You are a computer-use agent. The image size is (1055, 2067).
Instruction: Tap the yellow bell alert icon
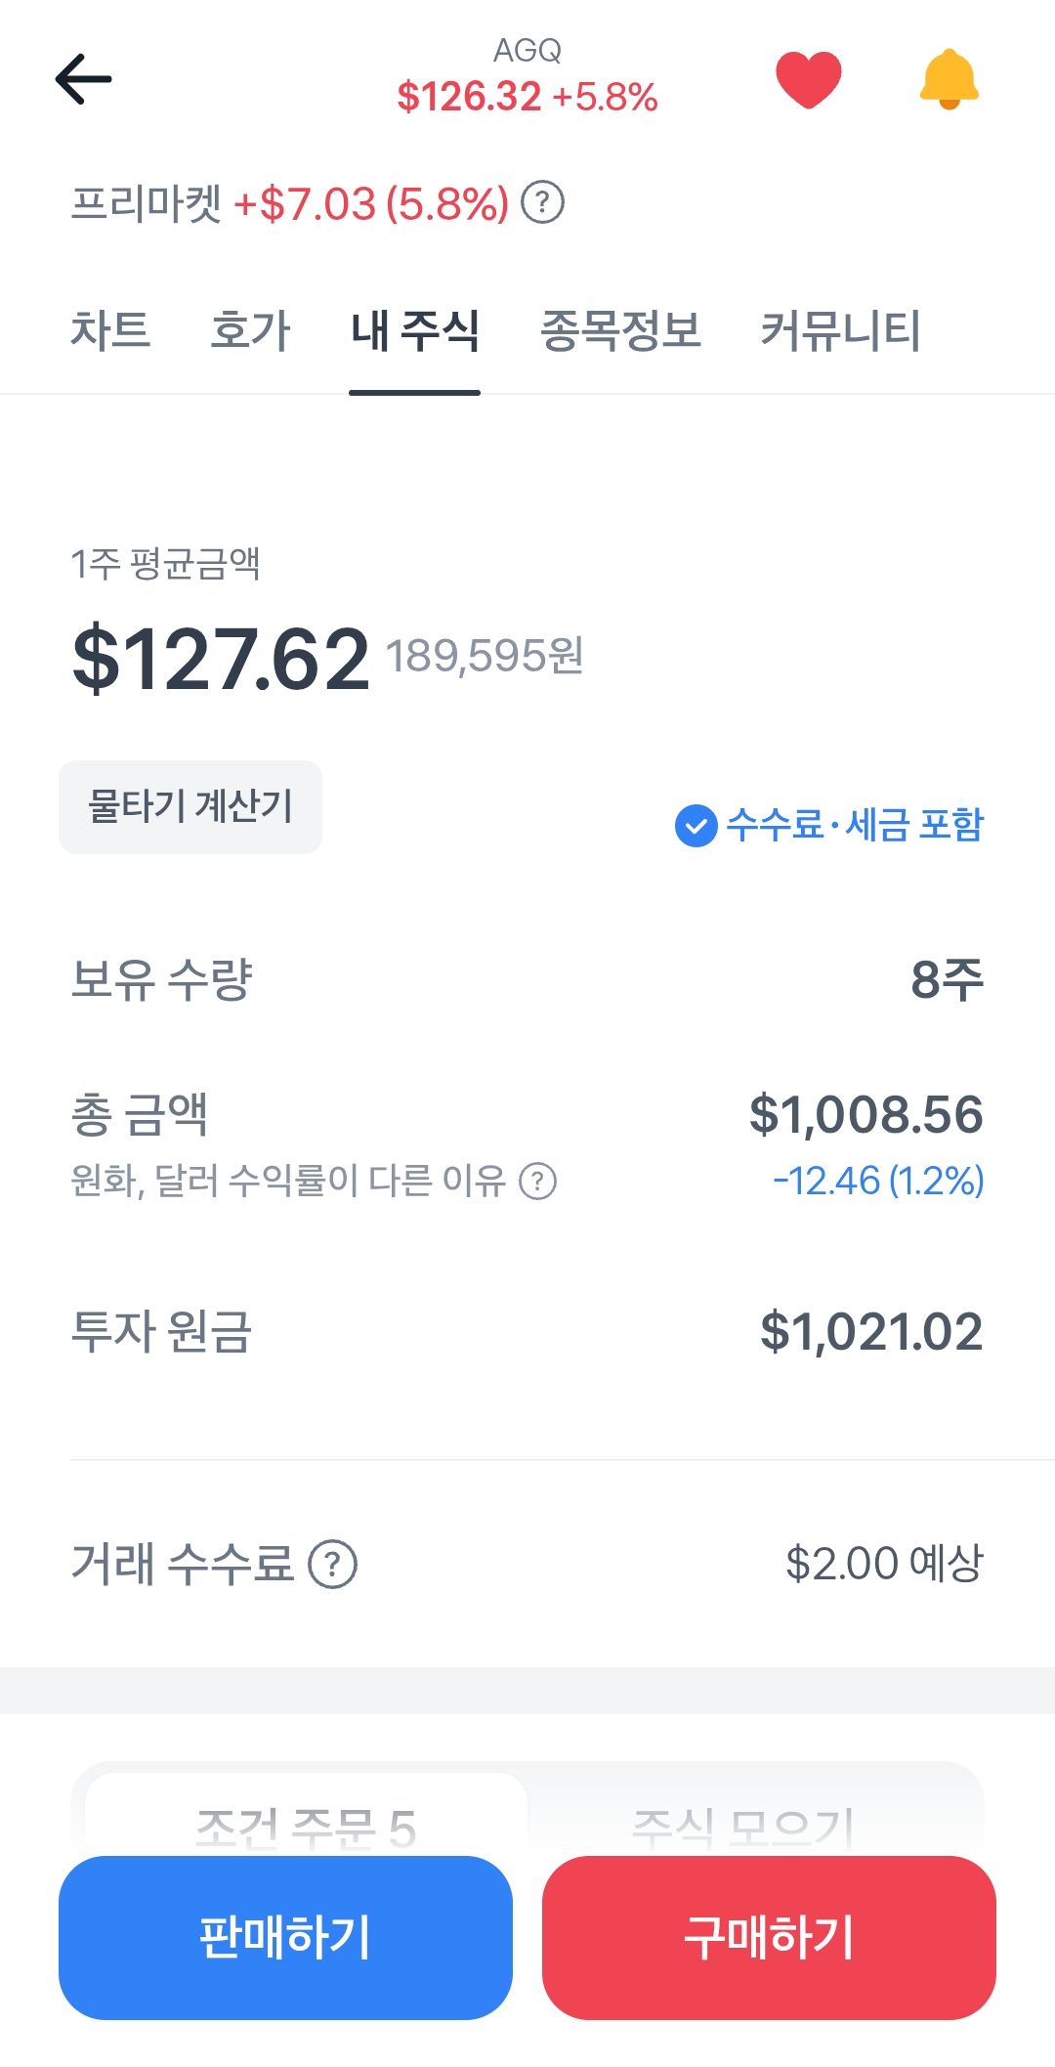point(949,79)
